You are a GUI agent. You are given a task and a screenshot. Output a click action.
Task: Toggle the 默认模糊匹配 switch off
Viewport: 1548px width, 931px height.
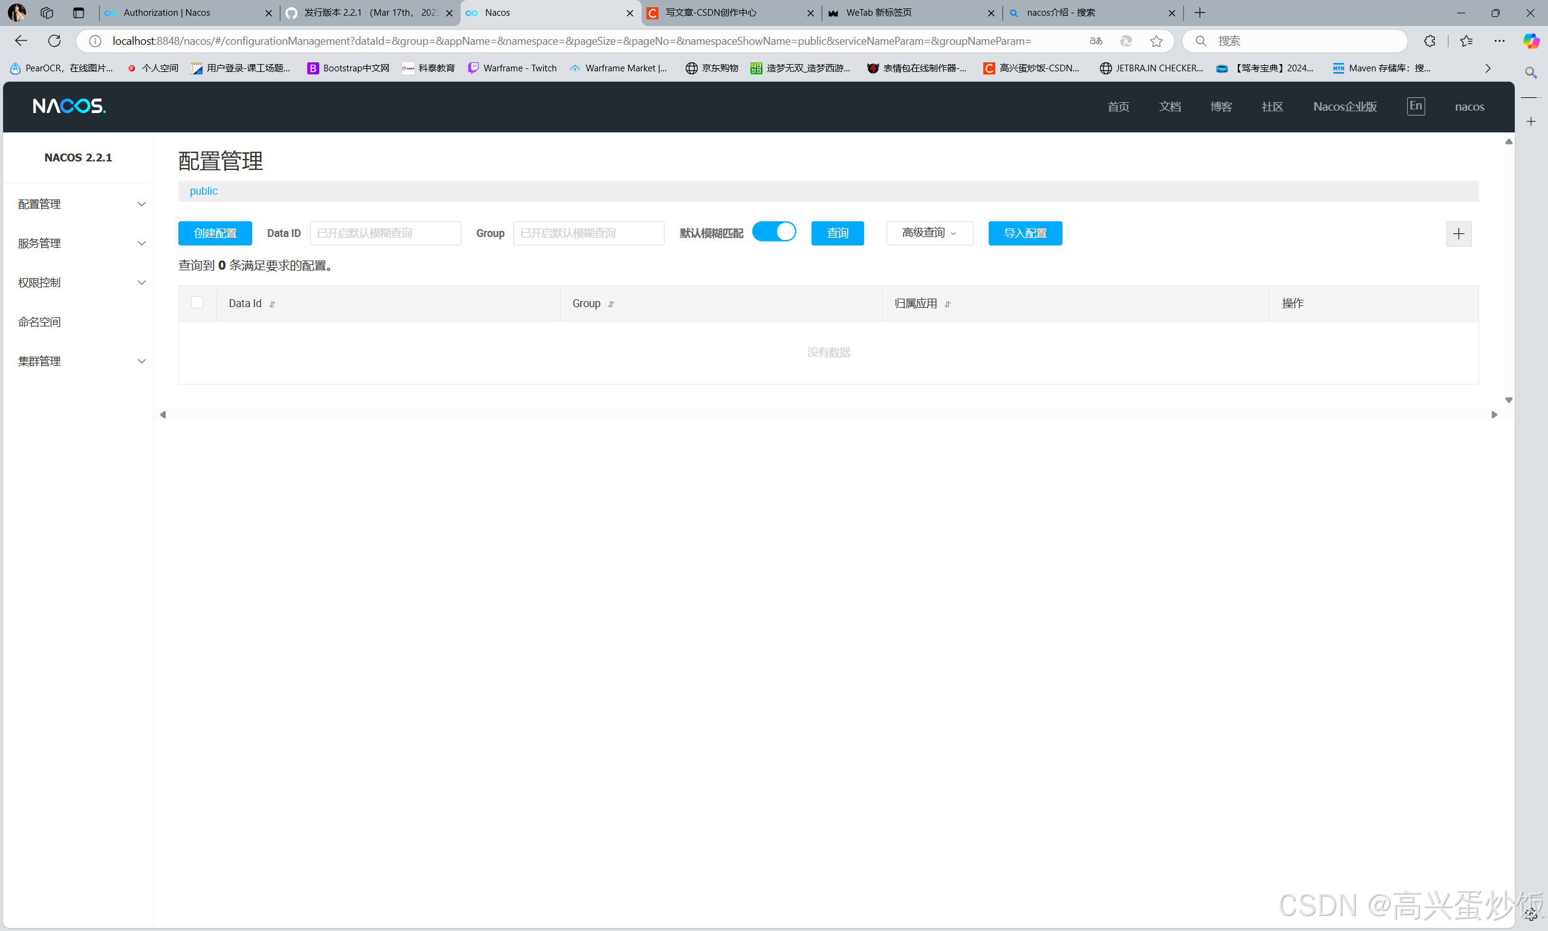pyautogui.click(x=773, y=232)
